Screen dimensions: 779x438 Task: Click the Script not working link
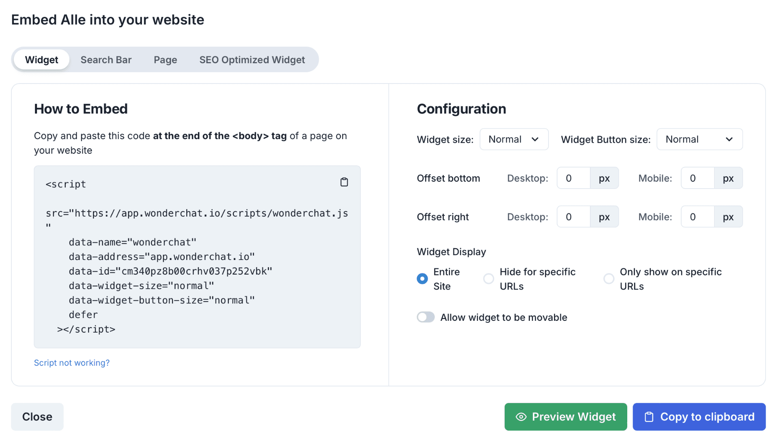tap(72, 363)
